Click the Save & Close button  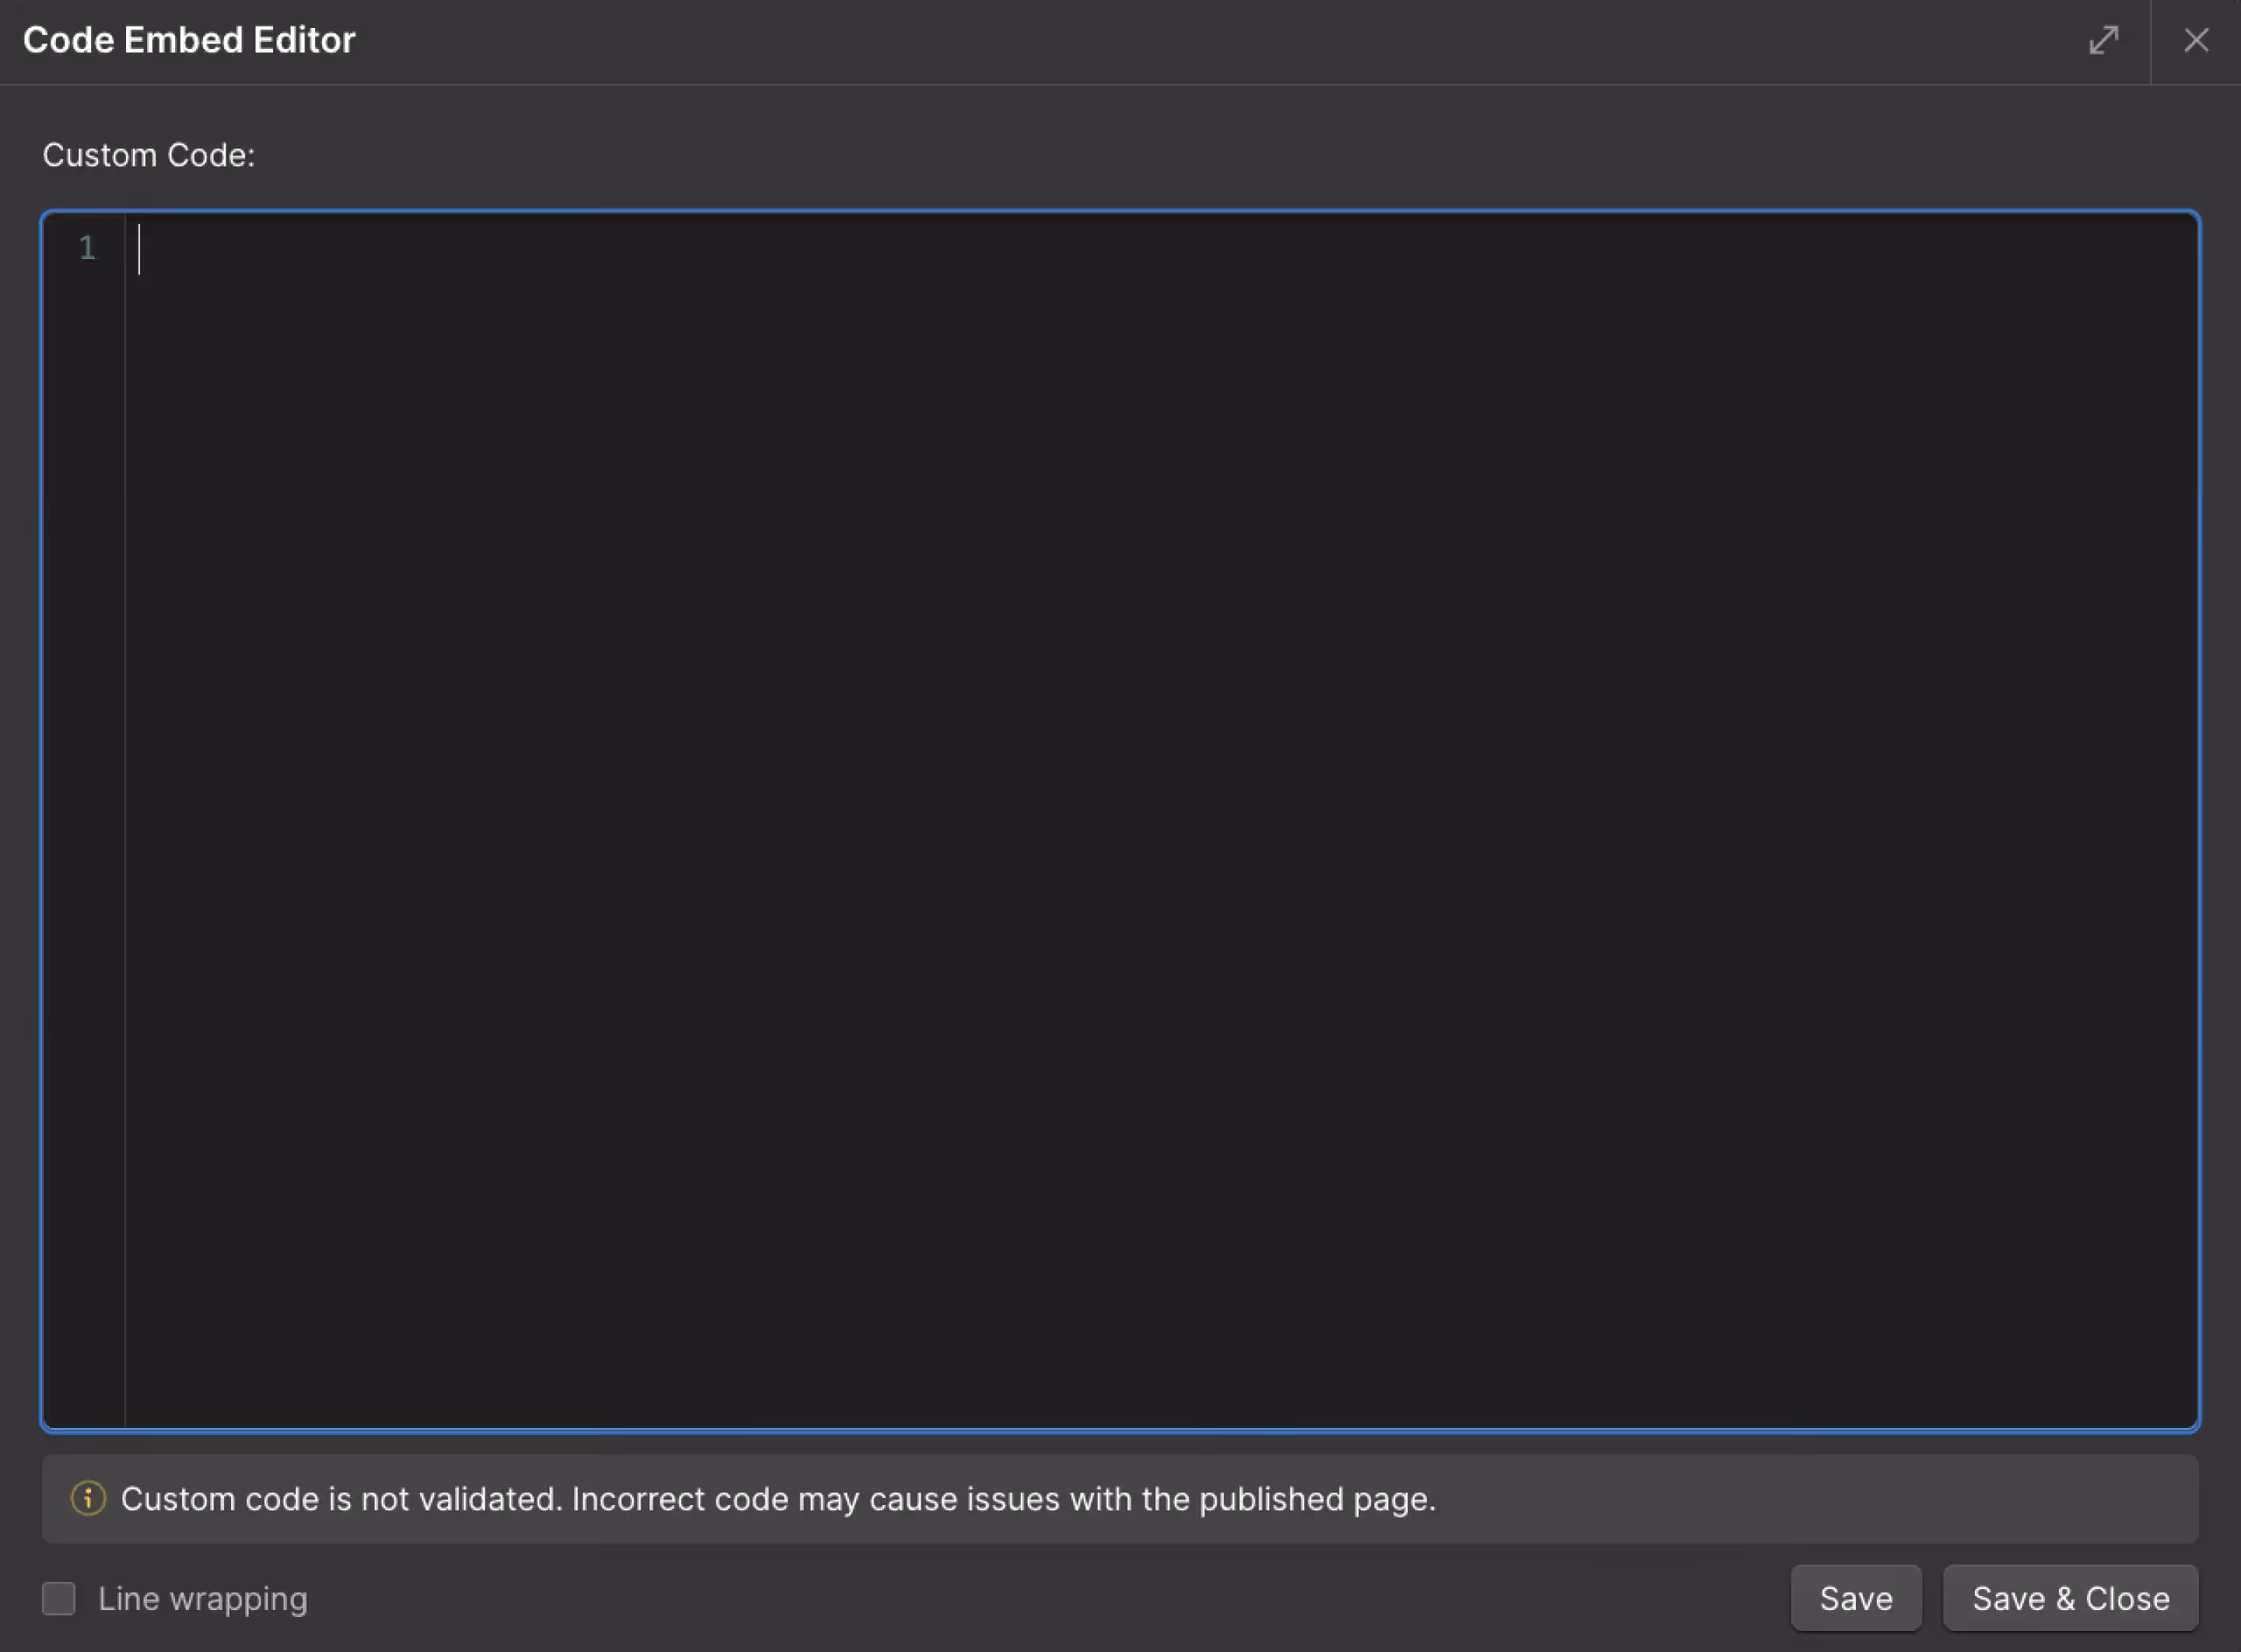[2071, 1598]
